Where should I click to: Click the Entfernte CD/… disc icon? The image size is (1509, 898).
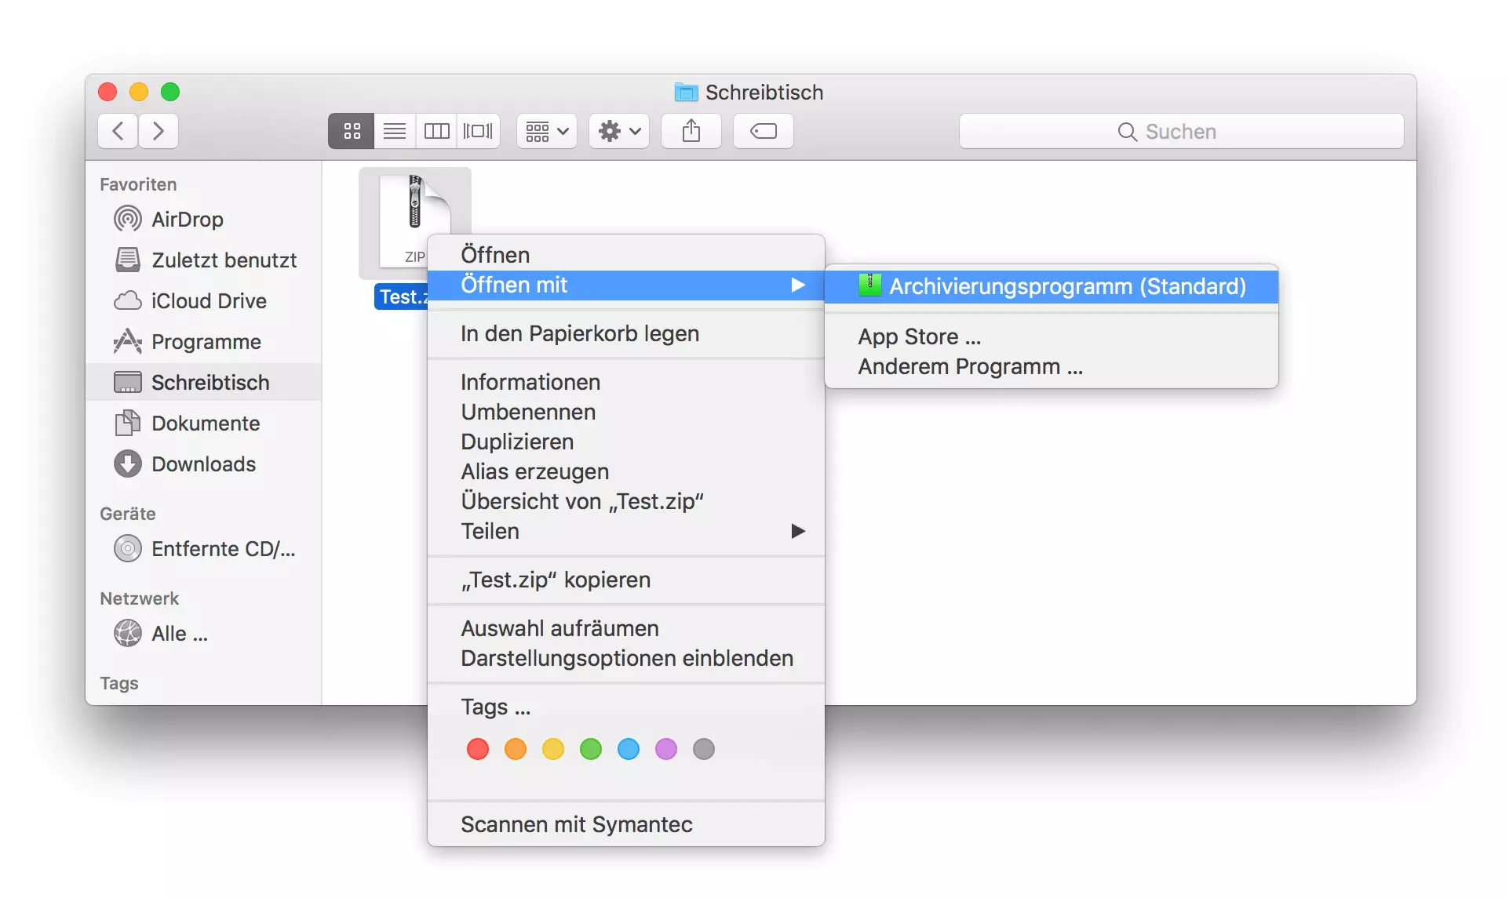[x=128, y=548]
